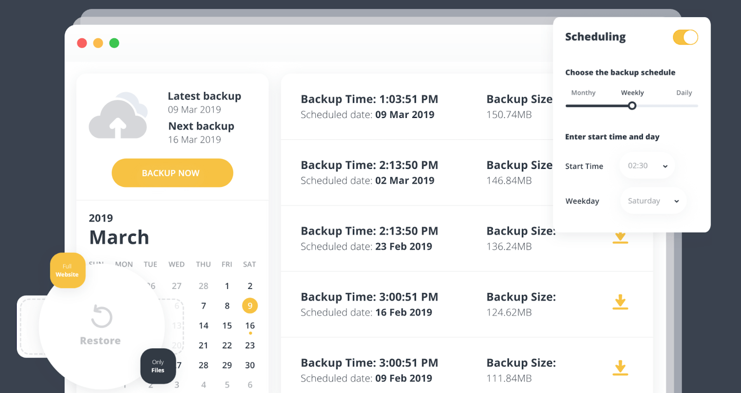Image resolution: width=741 pixels, height=393 pixels.
Task: Click the '150.74MB' backup size
Action: tap(509, 115)
